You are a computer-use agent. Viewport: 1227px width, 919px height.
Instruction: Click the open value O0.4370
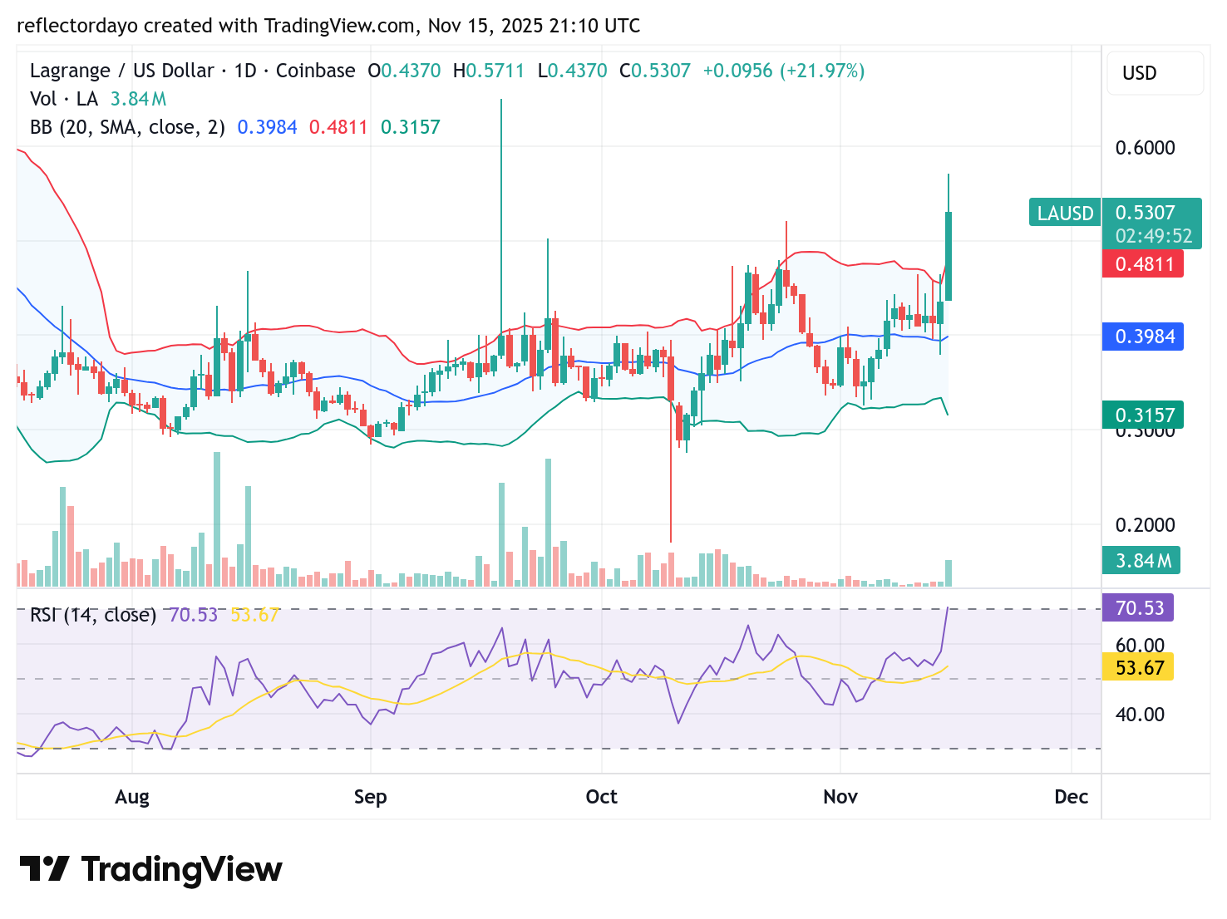pyautogui.click(x=404, y=71)
